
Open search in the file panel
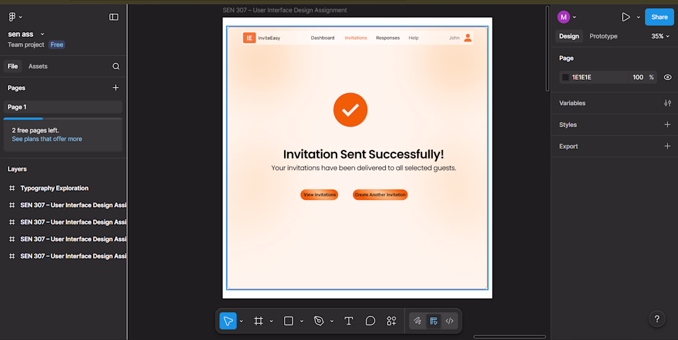click(116, 66)
